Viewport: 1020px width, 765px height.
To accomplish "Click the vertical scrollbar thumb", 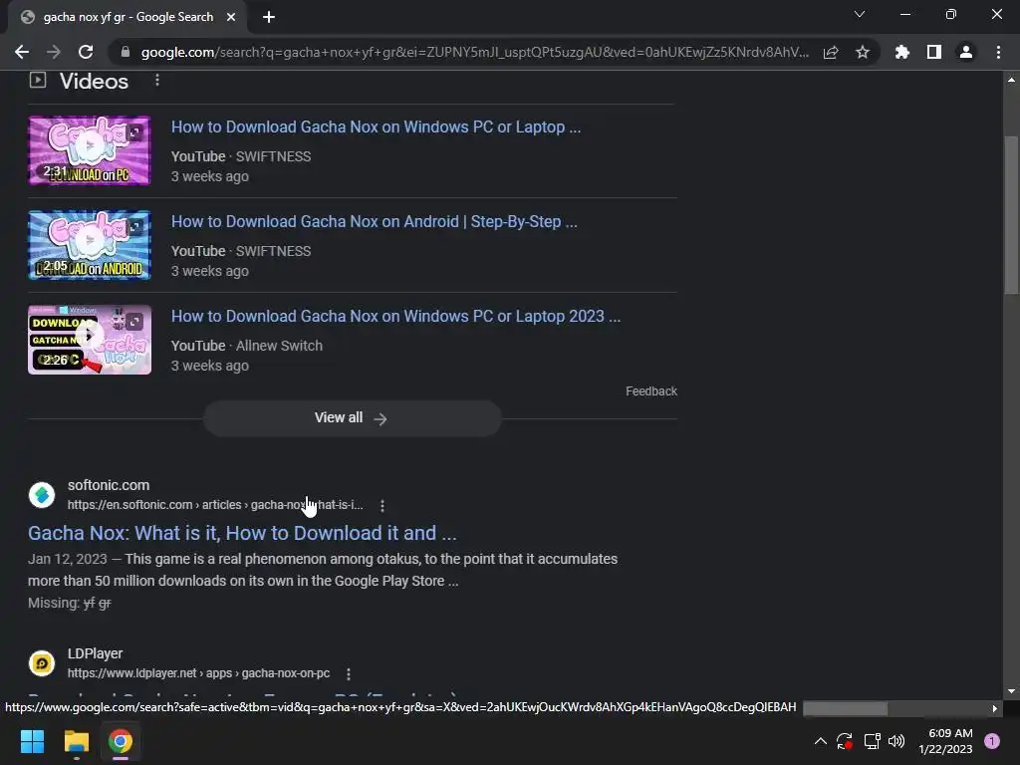I will (x=1011, y=215).
